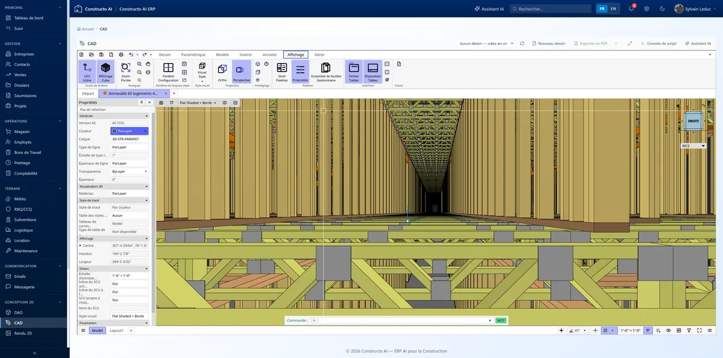This screenshot has height=358, width=723.
Task: Open the Visuel Style dropdown in ribbon
Action: coord(202,72)
